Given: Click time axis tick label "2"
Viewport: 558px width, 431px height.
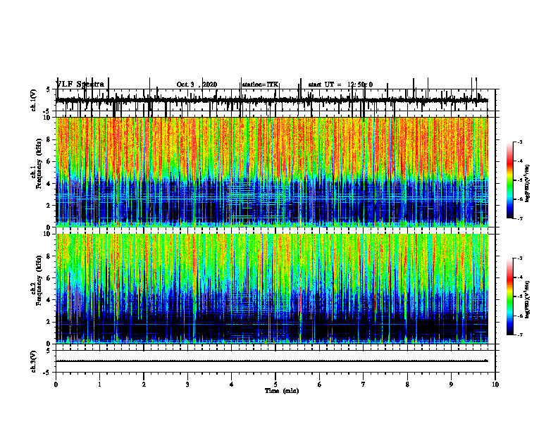Looking at the screenshot, I should (x=144, y=385).
